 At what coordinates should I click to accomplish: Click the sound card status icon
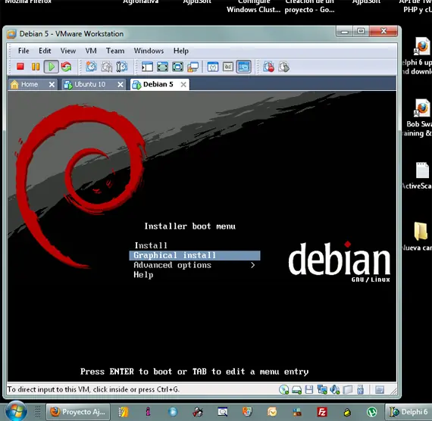335,390
